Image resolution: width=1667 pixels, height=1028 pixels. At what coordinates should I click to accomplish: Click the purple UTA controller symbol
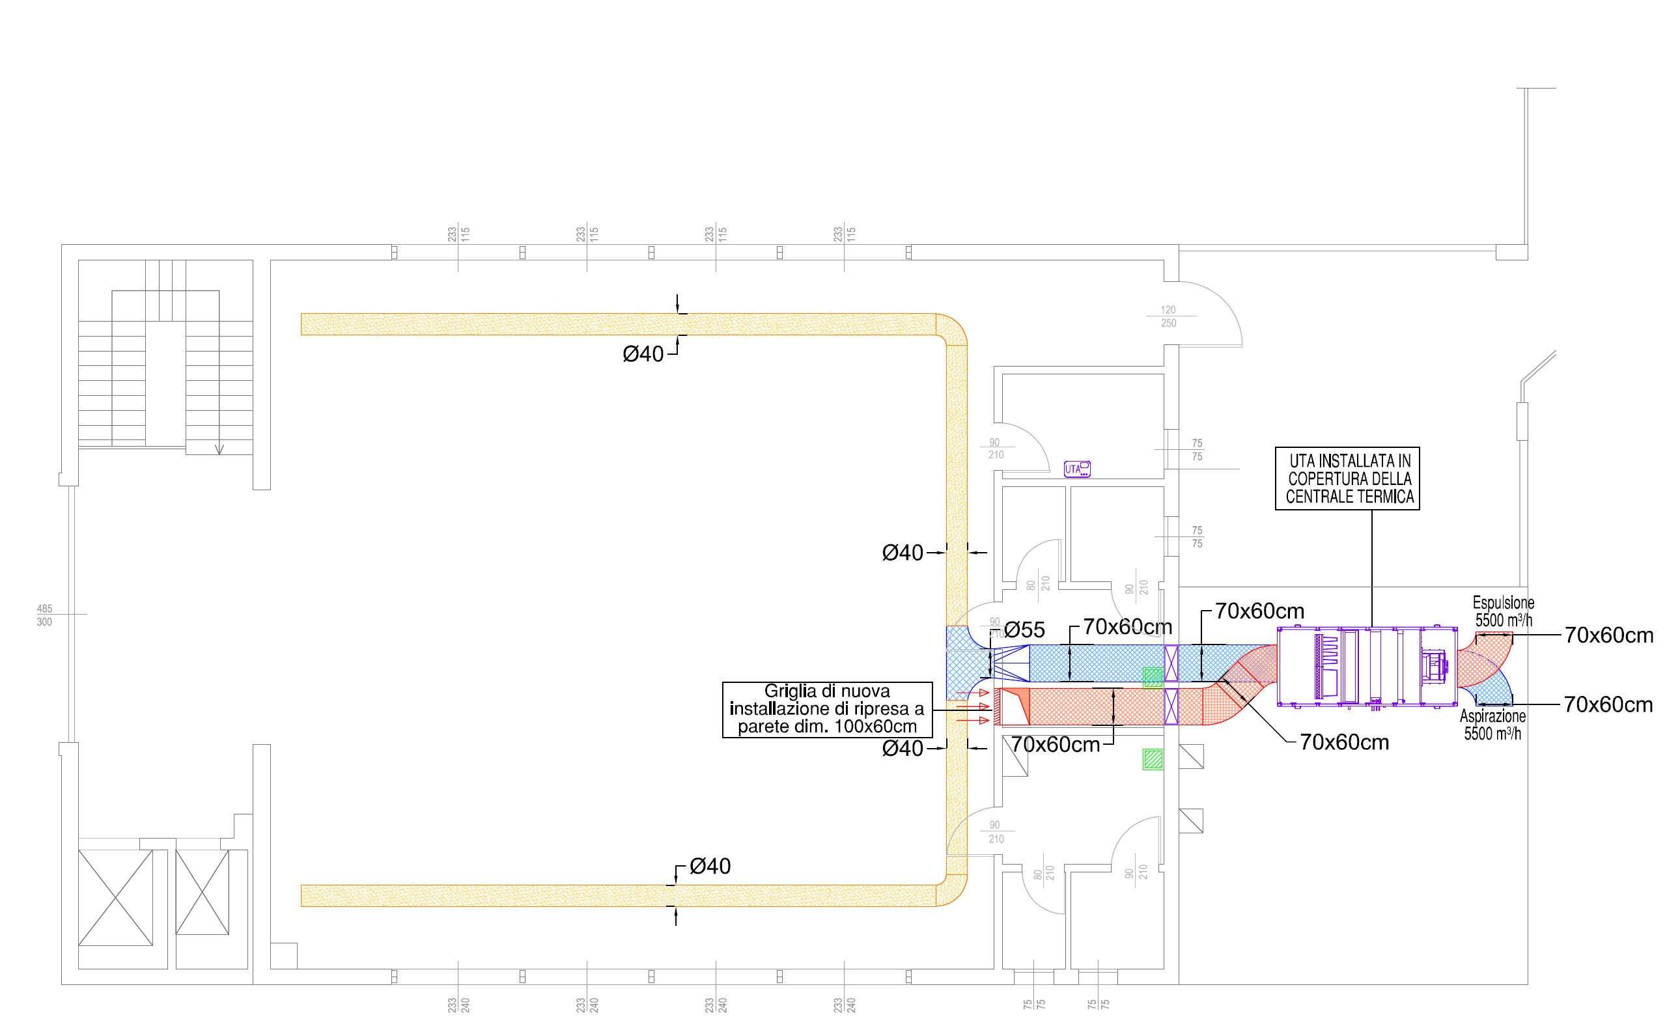coord(1077,469)
